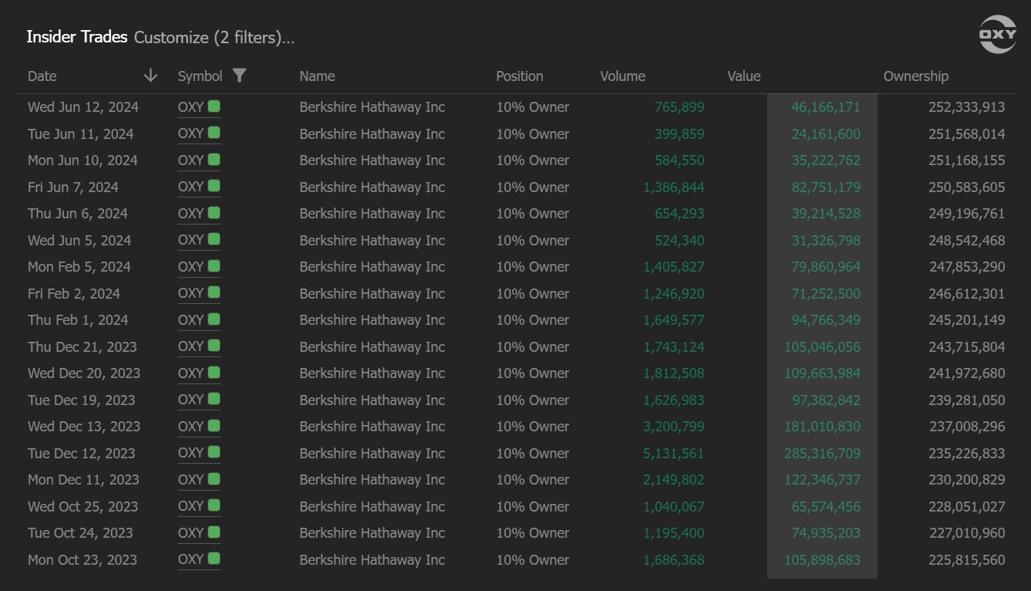This screenshot has width=1031, height=591.
Task: Sort by the Ownership column header
Action: pos(916,76)
